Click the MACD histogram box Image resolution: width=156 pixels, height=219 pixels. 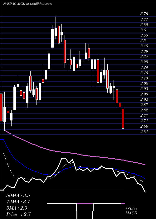point(86,203)
